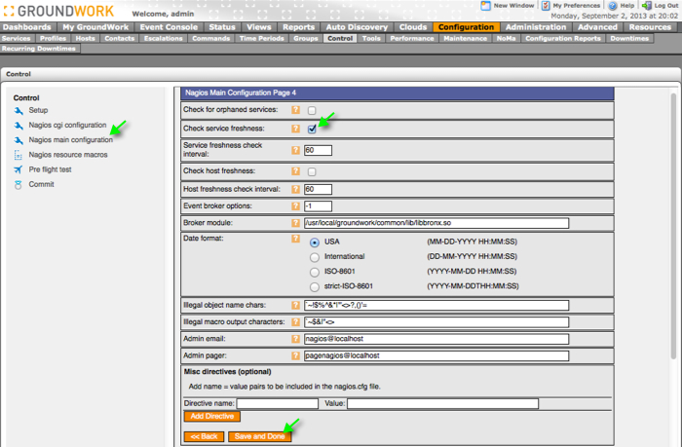The width and height of the screenshot is (682, 447).
Task: Click the Pre flight test airplane icon
Action: click(x=19, y=169)
